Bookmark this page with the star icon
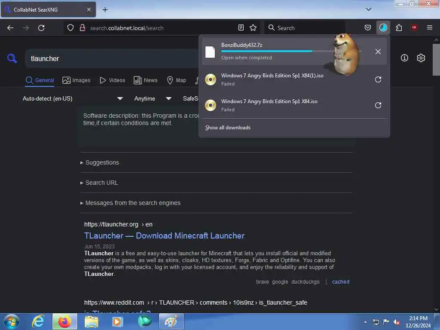 coord(253,27)
